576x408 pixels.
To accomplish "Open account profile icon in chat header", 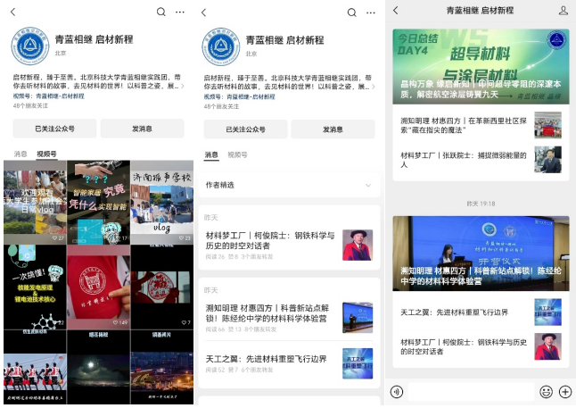I will pyautogui.click(x=564, y=11).
